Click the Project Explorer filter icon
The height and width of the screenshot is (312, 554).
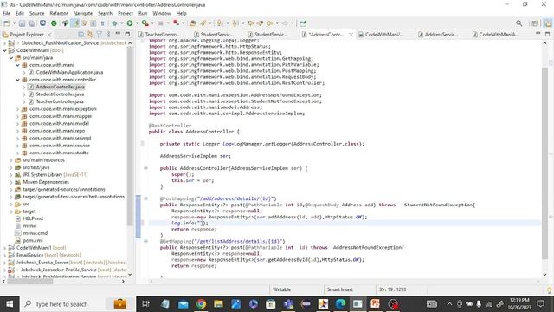point(100,35)
